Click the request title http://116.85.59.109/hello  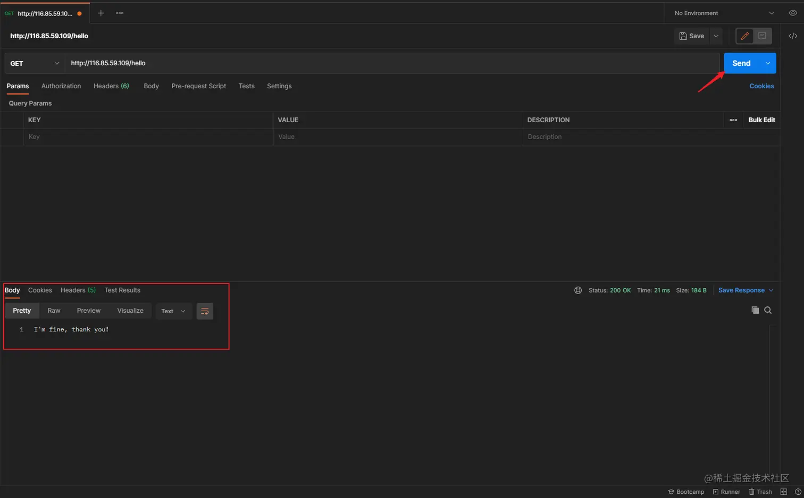49,36
